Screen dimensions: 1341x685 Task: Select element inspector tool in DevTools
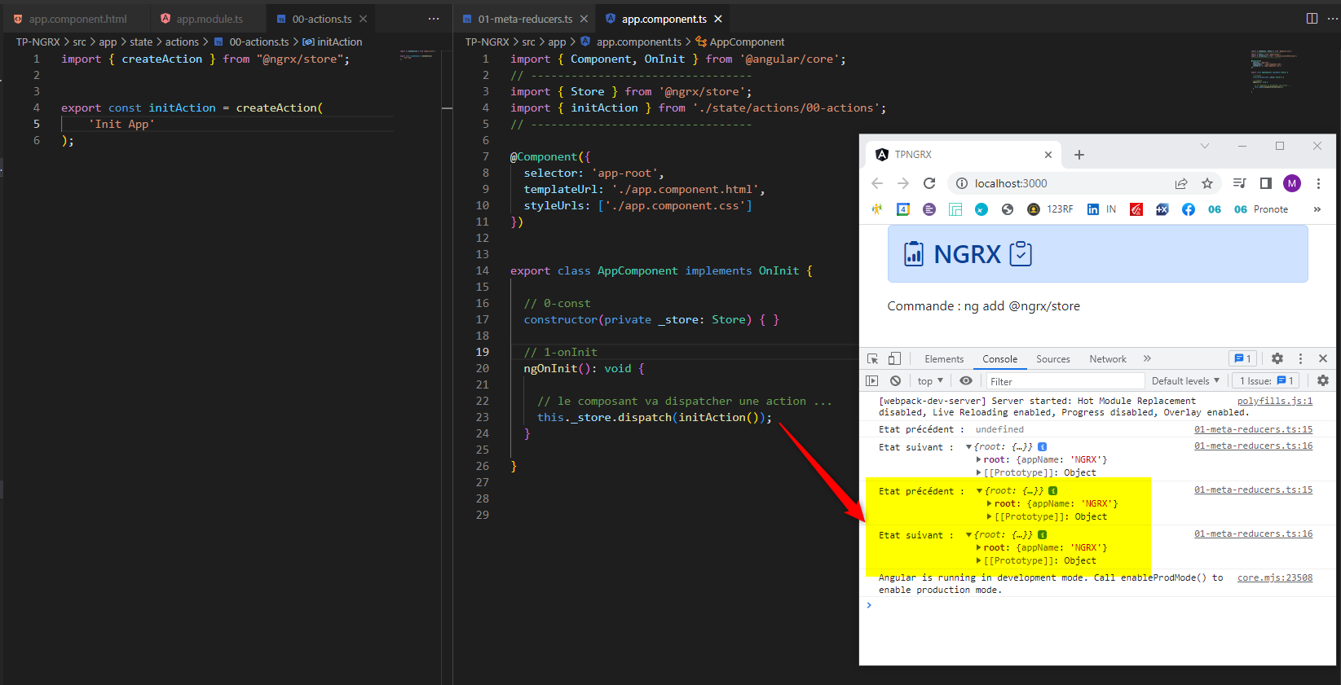tap(873, 358)
